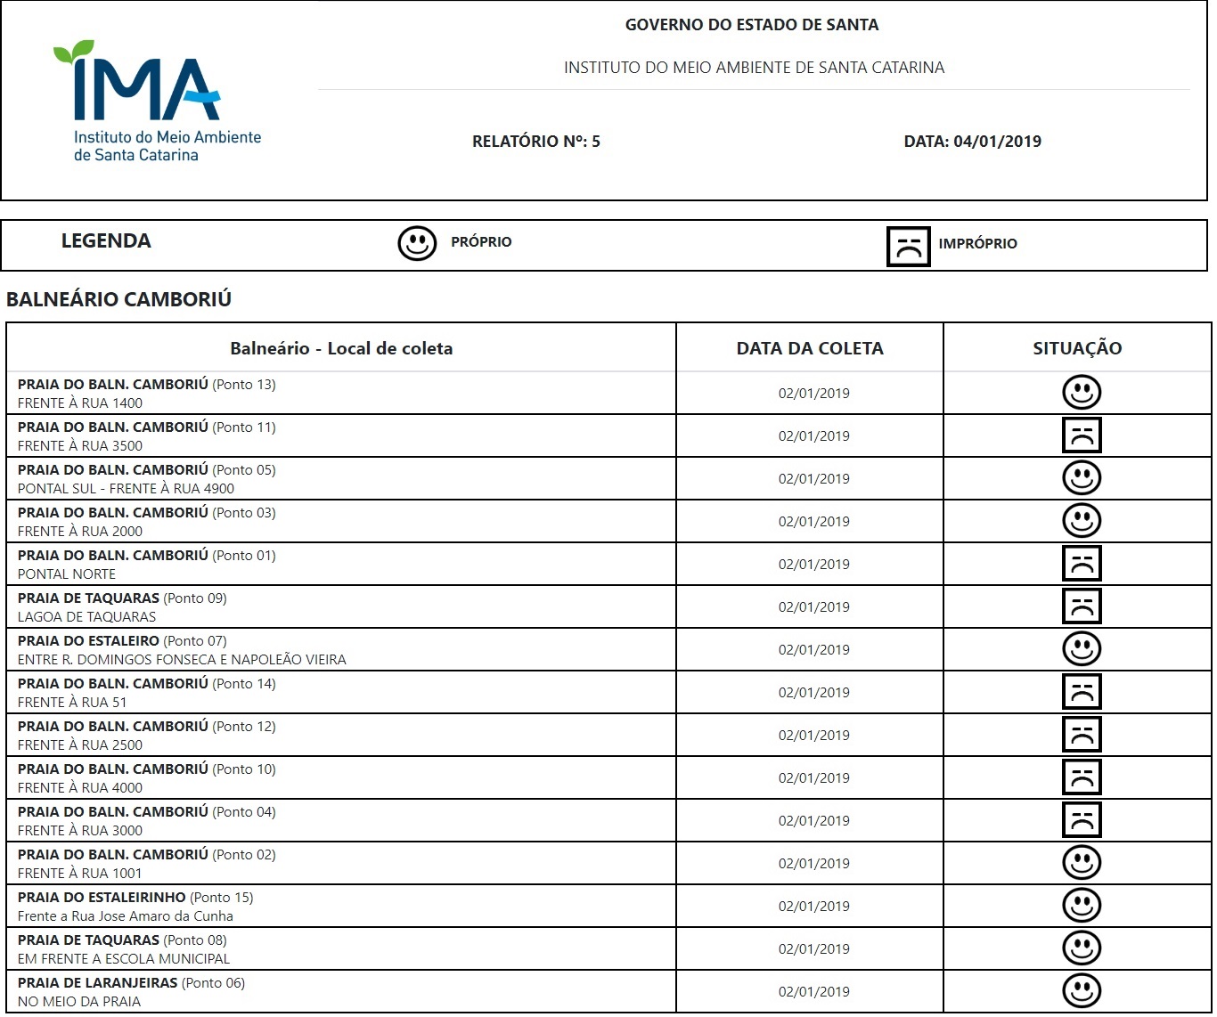The height and width of the screenshot is (1017, 1217).
Task: Click the status icon for Ponto 05 row
Action: tap(1082, 478)
